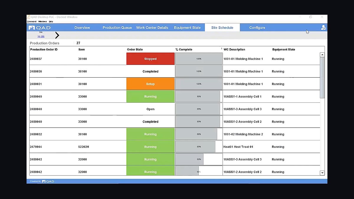Open the user account icon

323,28
